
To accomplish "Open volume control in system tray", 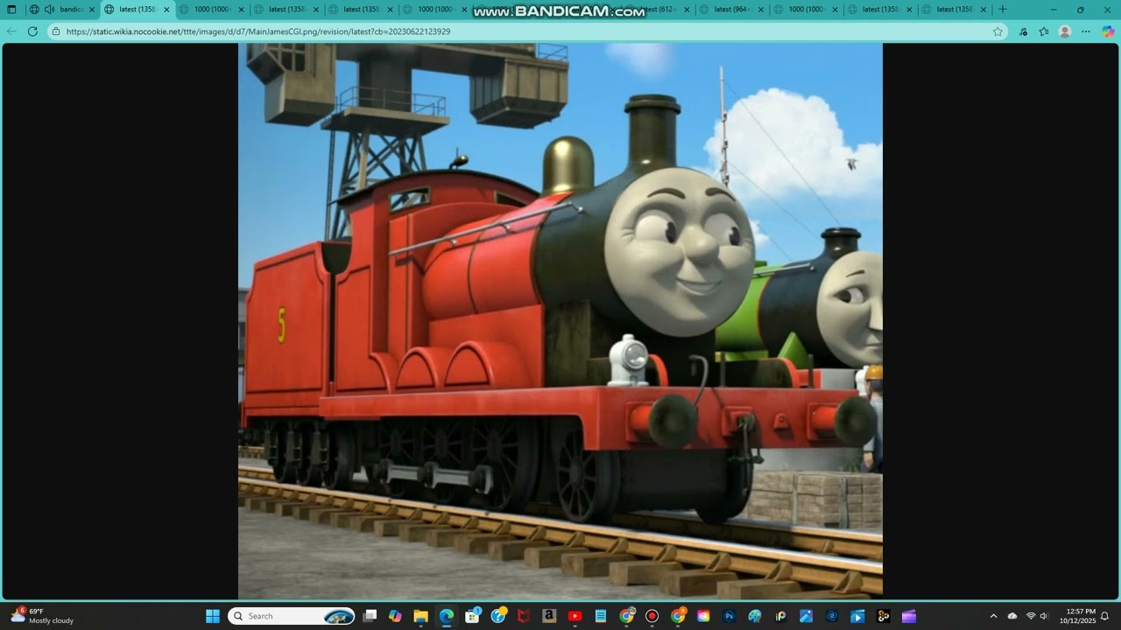I will 1044,616.
